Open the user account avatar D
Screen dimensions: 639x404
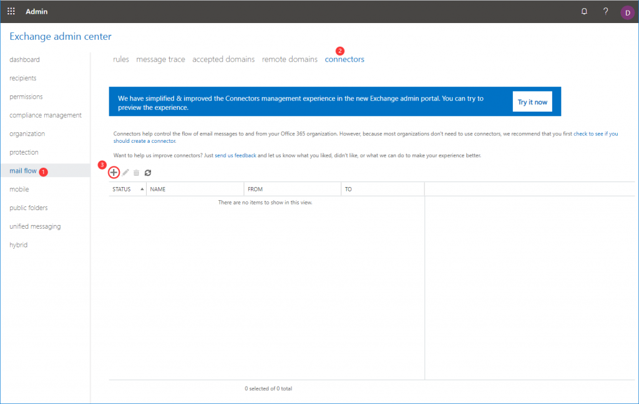628,12
